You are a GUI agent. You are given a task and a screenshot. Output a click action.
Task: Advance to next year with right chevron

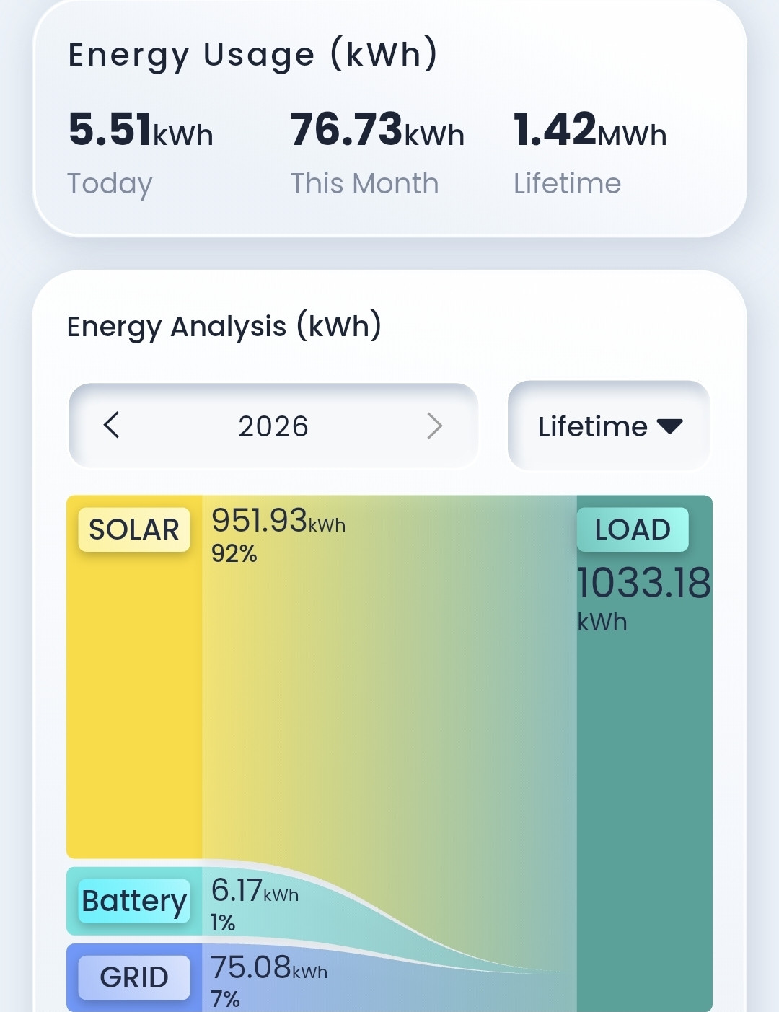tap(434, 426)
